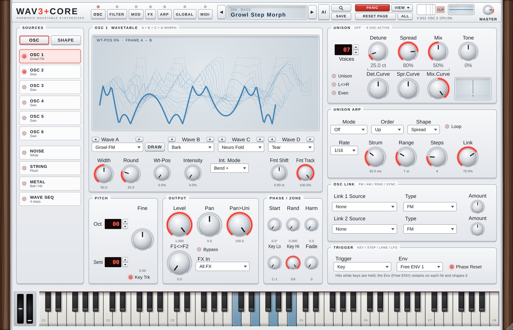Enable OSC 3 Saw oscillator LED

(24, 87)
